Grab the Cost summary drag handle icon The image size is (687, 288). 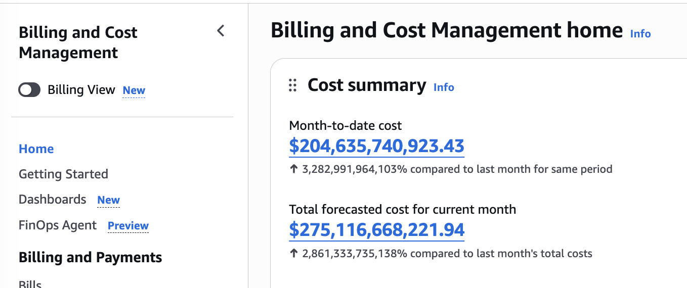292,85
